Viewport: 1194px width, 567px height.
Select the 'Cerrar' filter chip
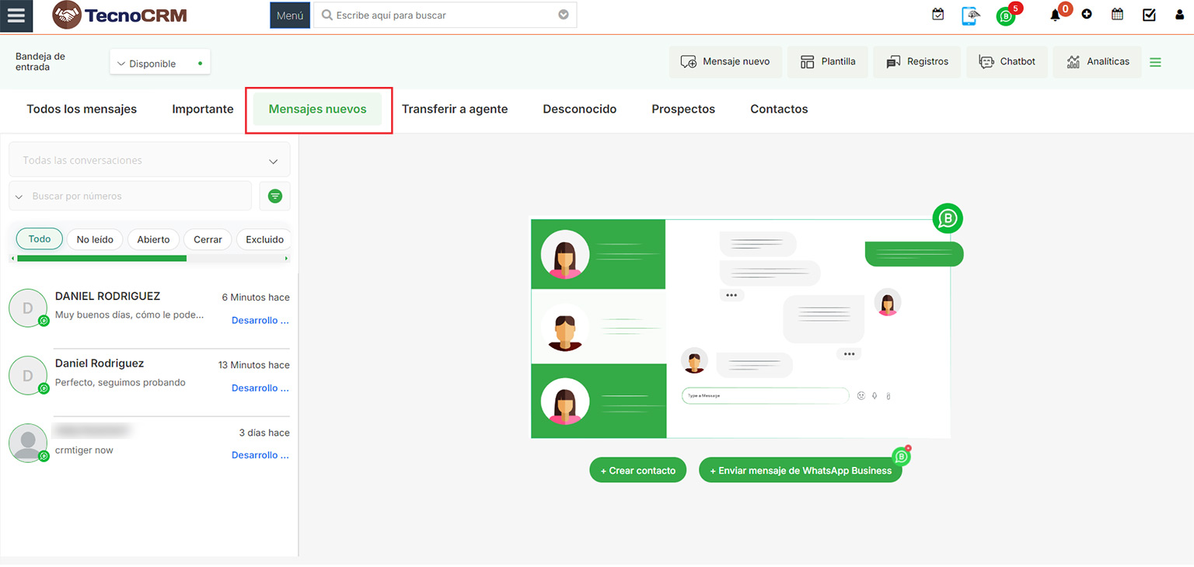208,239
